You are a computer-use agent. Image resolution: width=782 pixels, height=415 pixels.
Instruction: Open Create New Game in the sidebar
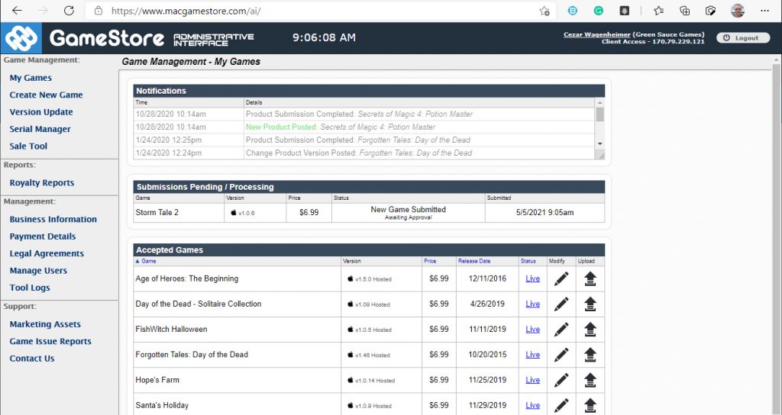[x=46, y=95]
